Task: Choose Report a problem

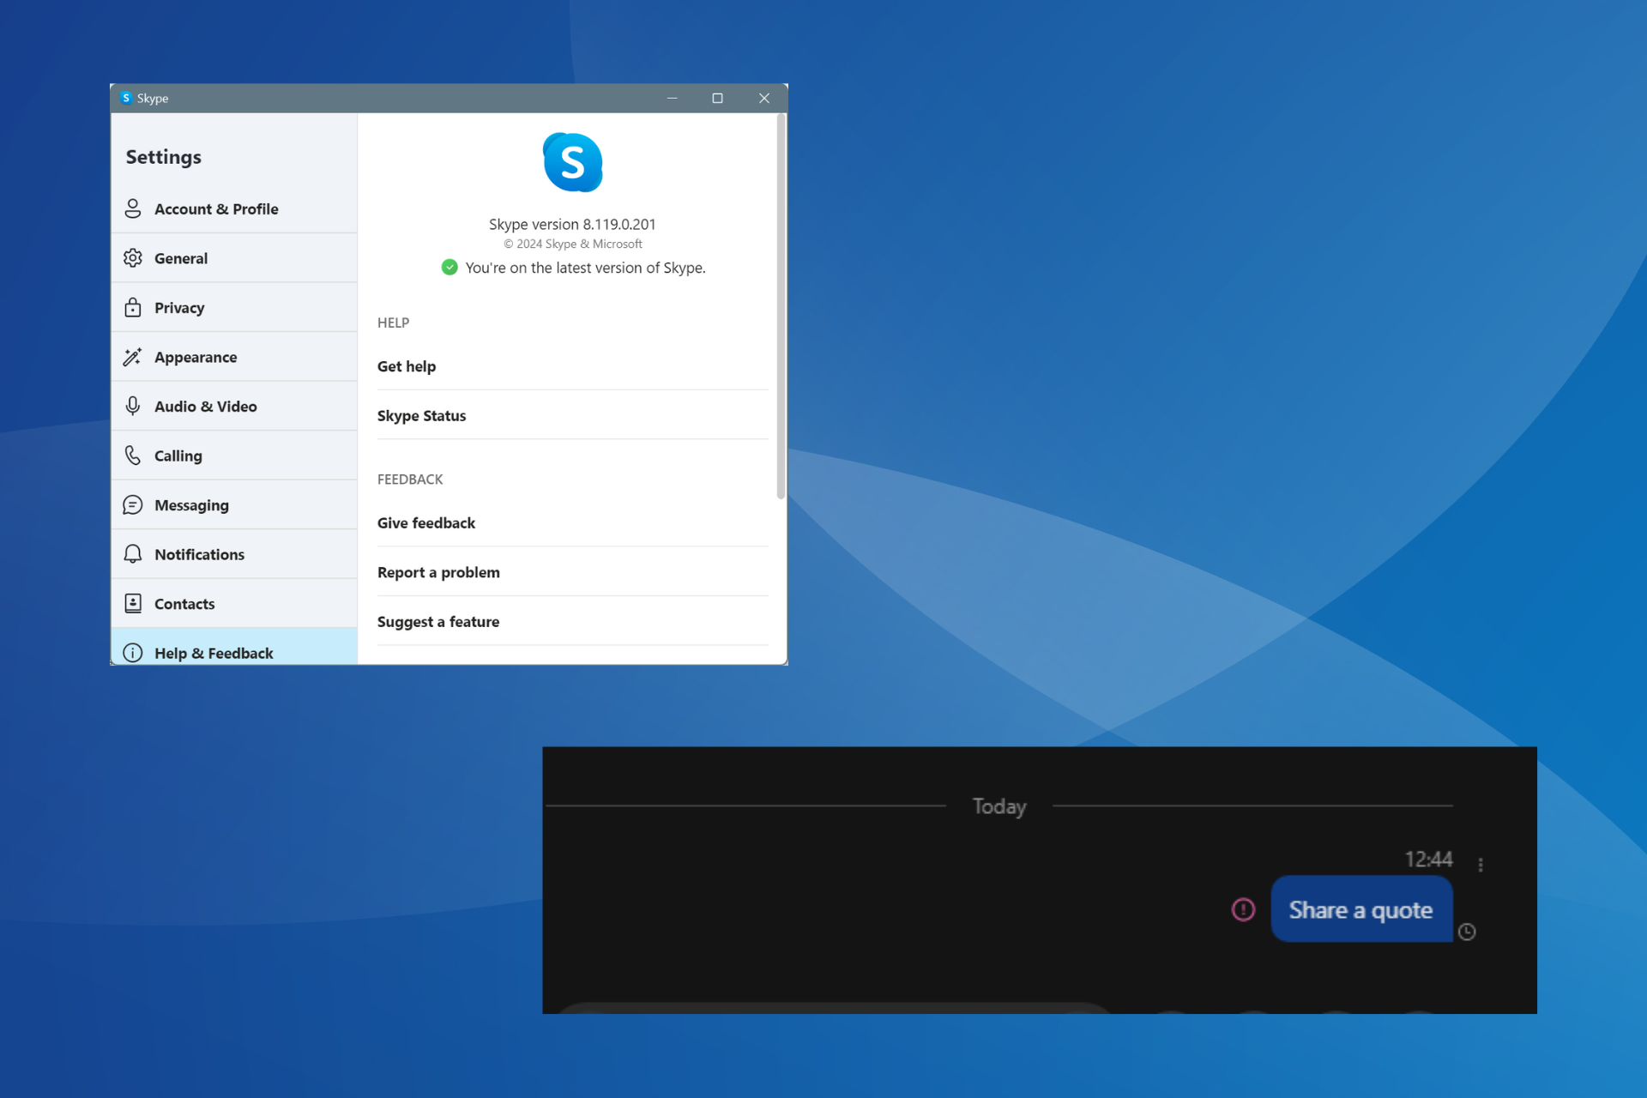Action: pyautogui.click(x=572, y=572)
